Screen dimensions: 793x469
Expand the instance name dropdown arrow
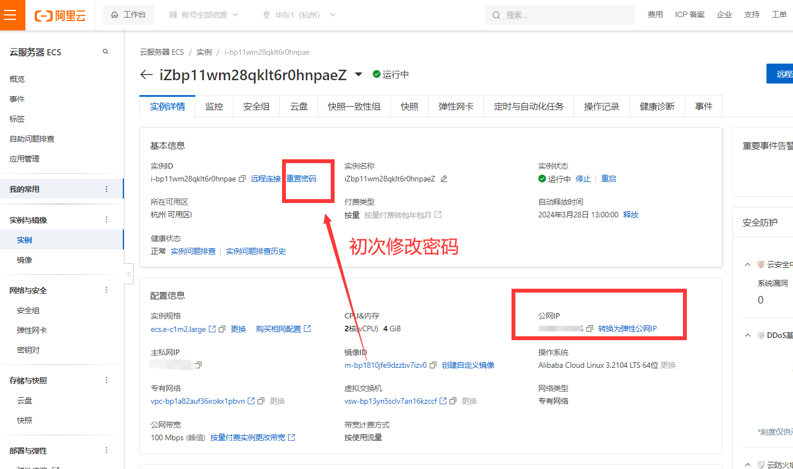(x=358, y=74)
